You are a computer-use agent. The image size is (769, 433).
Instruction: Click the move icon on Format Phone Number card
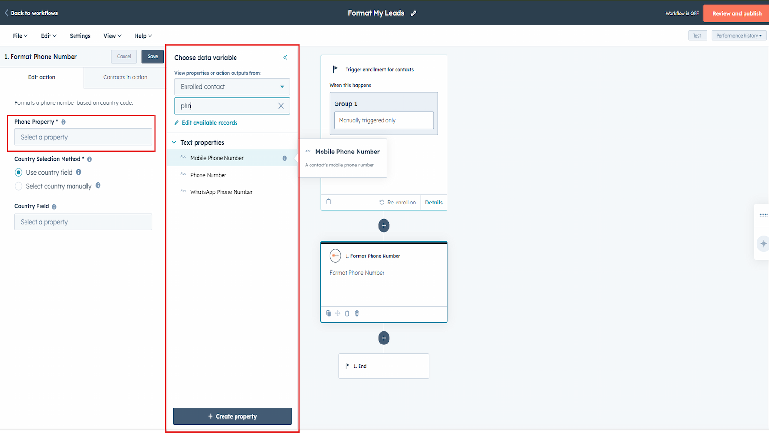click(338, 313)
